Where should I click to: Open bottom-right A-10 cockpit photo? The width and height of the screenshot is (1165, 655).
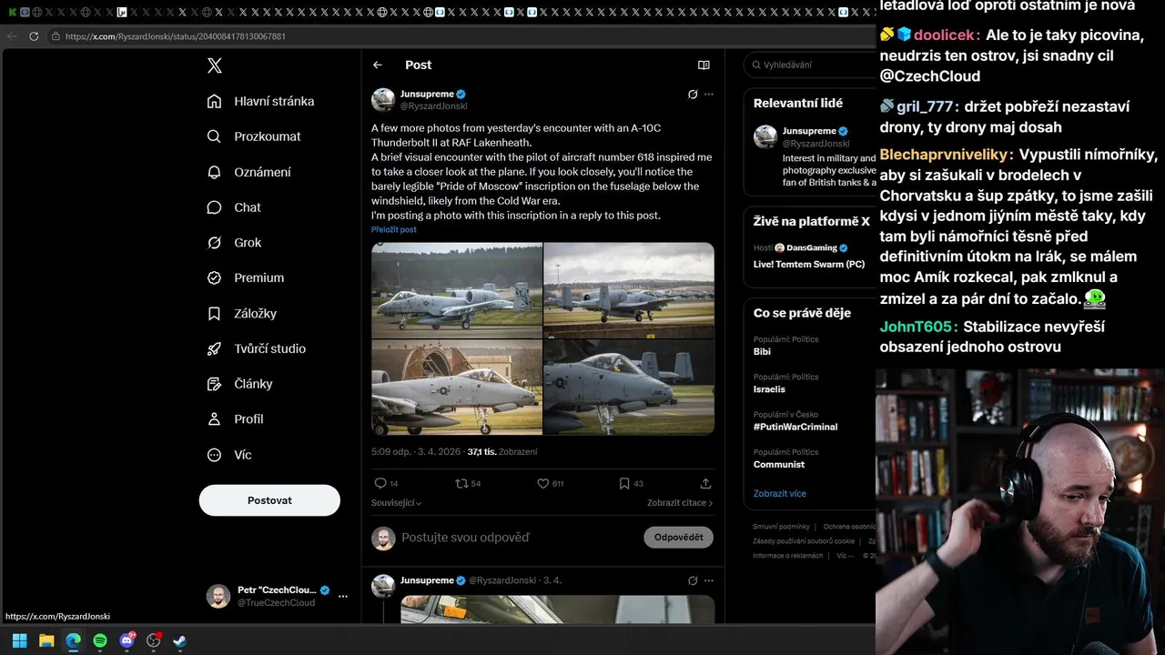(x=629, y=388)
